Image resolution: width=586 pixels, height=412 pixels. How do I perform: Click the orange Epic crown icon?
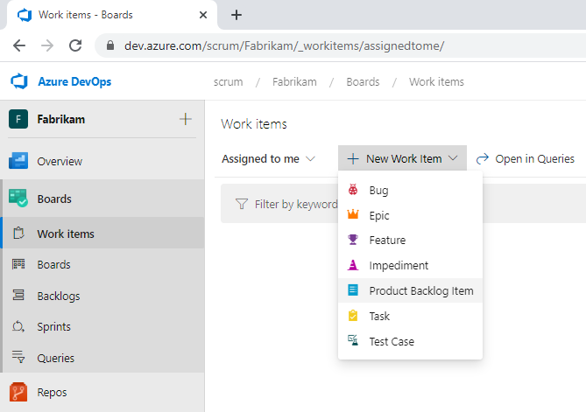click(353, 214)
